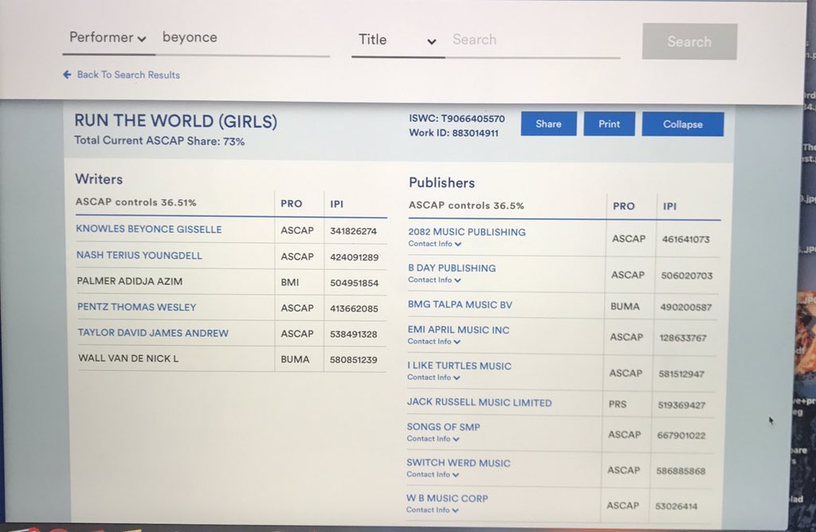Screen dimensions: 816x532
Task: Expand Contact Info for B Day Publishing
Action: point(434,280)
